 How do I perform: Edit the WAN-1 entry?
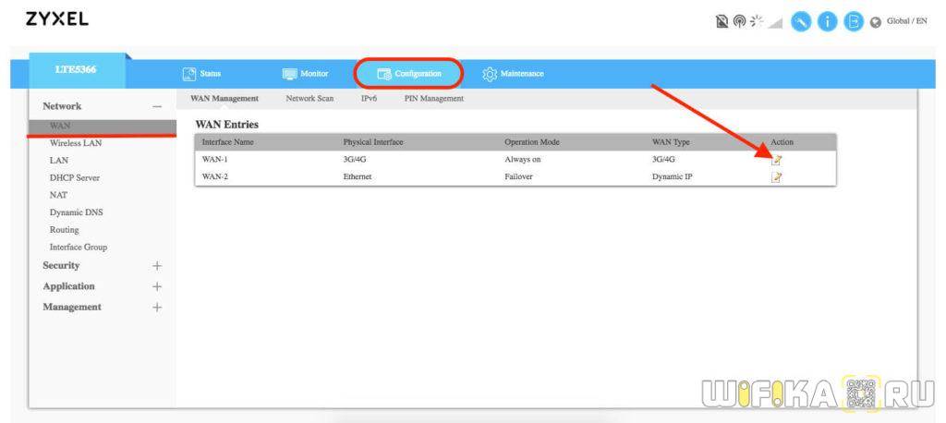[777, 160]
